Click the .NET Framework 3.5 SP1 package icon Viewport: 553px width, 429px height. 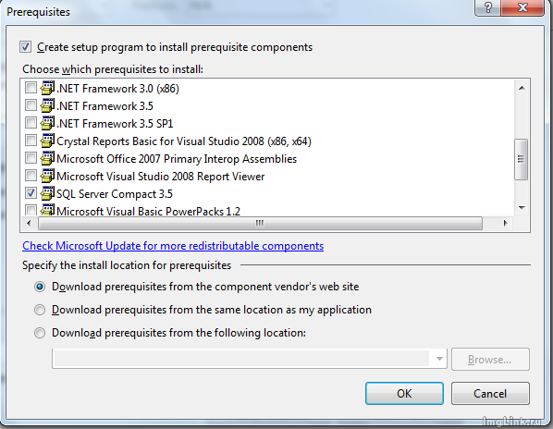(x=47, y=123)
